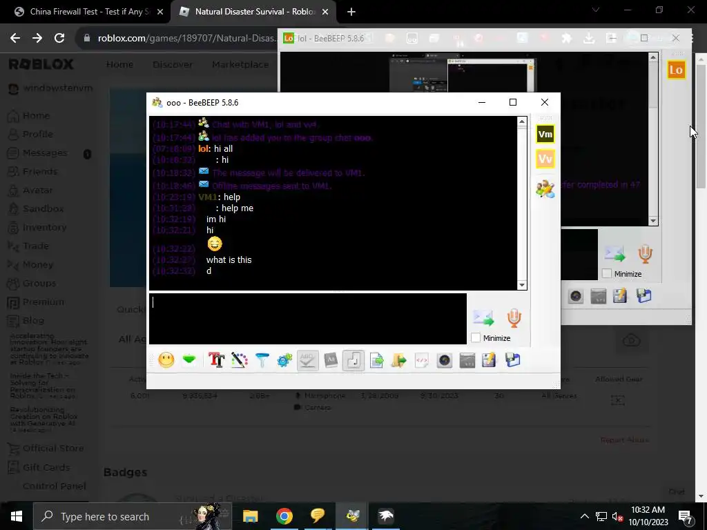Click send folder icon with green arrow in ooo toolbar
Image resolution: width=707 pixels, height=530 pixels.
pos(398,360)
